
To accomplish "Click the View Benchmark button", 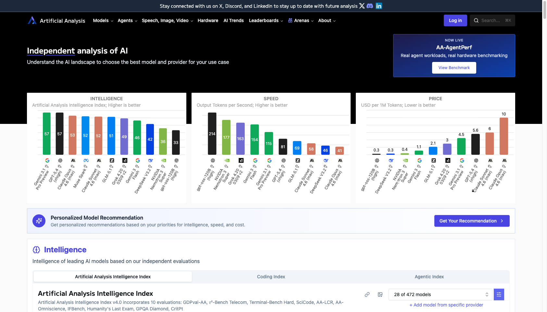I will [454, 68].
